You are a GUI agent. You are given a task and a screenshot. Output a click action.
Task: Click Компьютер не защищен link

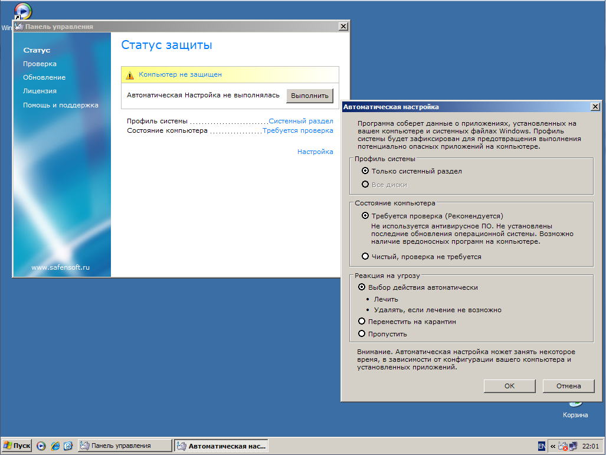click(x=180, y=74)
